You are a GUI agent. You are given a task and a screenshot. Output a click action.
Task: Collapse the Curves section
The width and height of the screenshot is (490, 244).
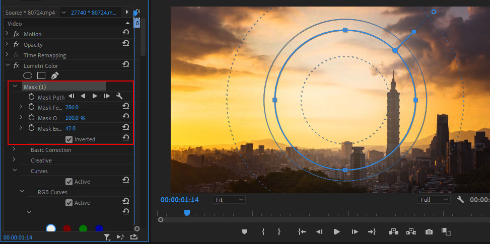pos(15,171)
